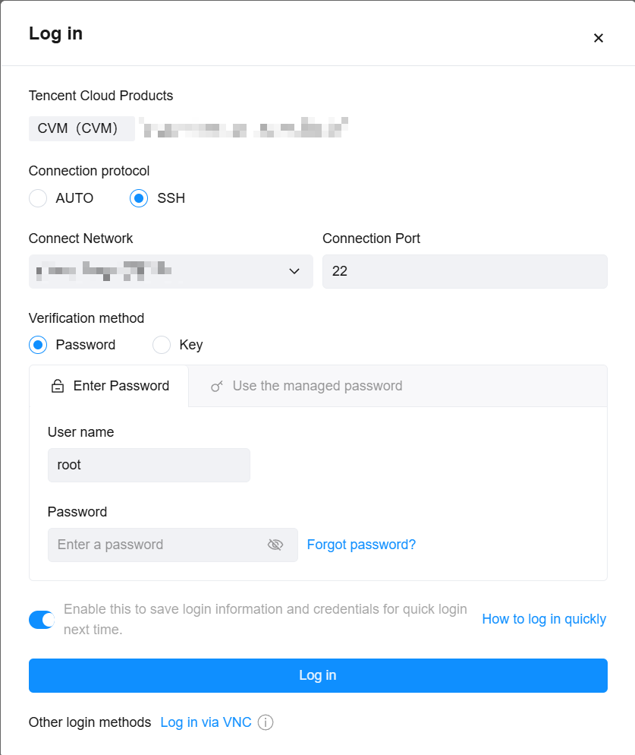Choose Password verification method
The height and width of the screenshot is (755, 635).
[x=38, y=345]
